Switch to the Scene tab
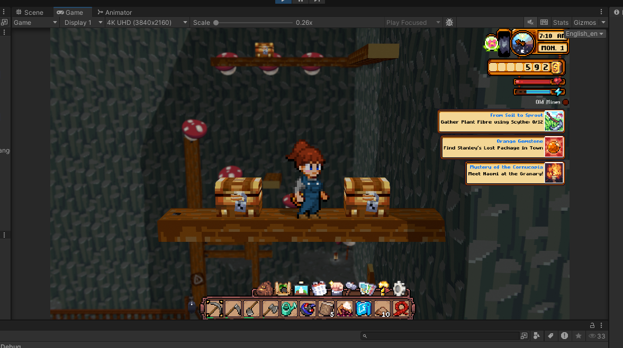 (30, 12)
